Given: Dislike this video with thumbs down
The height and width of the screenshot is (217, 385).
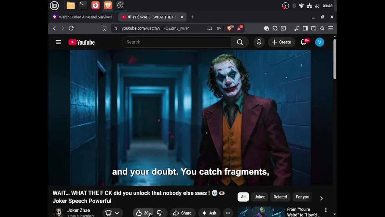Looking at the screenshot, I should coord(160,213).
